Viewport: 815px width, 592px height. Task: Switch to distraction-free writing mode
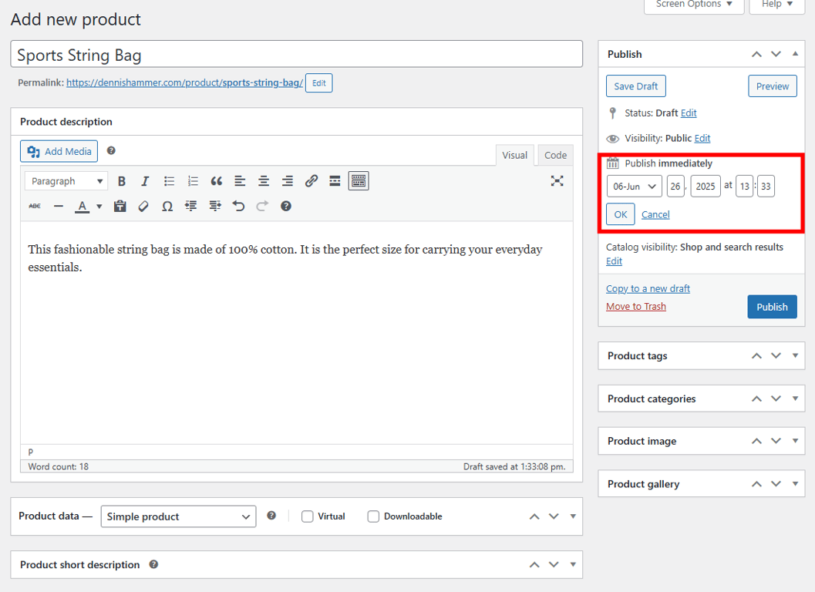[x=557, y=180]
